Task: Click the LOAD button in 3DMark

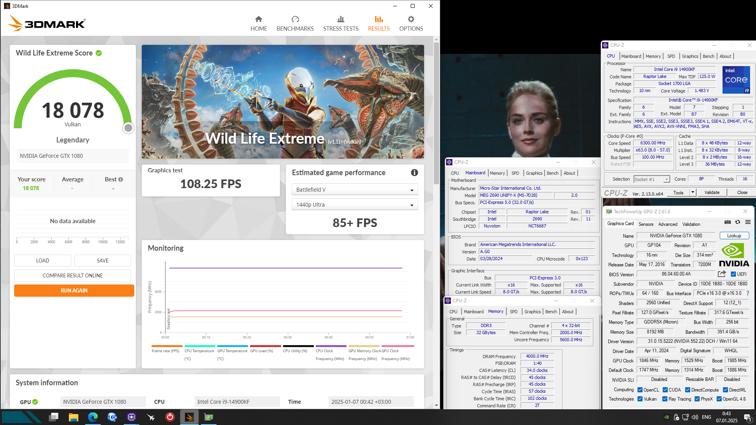Action: [43, 261]
